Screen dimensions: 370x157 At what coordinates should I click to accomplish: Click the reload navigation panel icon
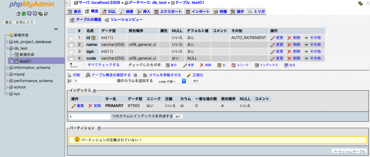click(46, 14)
